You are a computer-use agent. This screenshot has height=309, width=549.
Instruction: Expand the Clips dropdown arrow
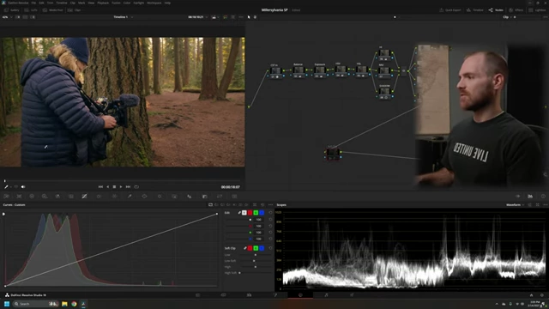(83, 10)
